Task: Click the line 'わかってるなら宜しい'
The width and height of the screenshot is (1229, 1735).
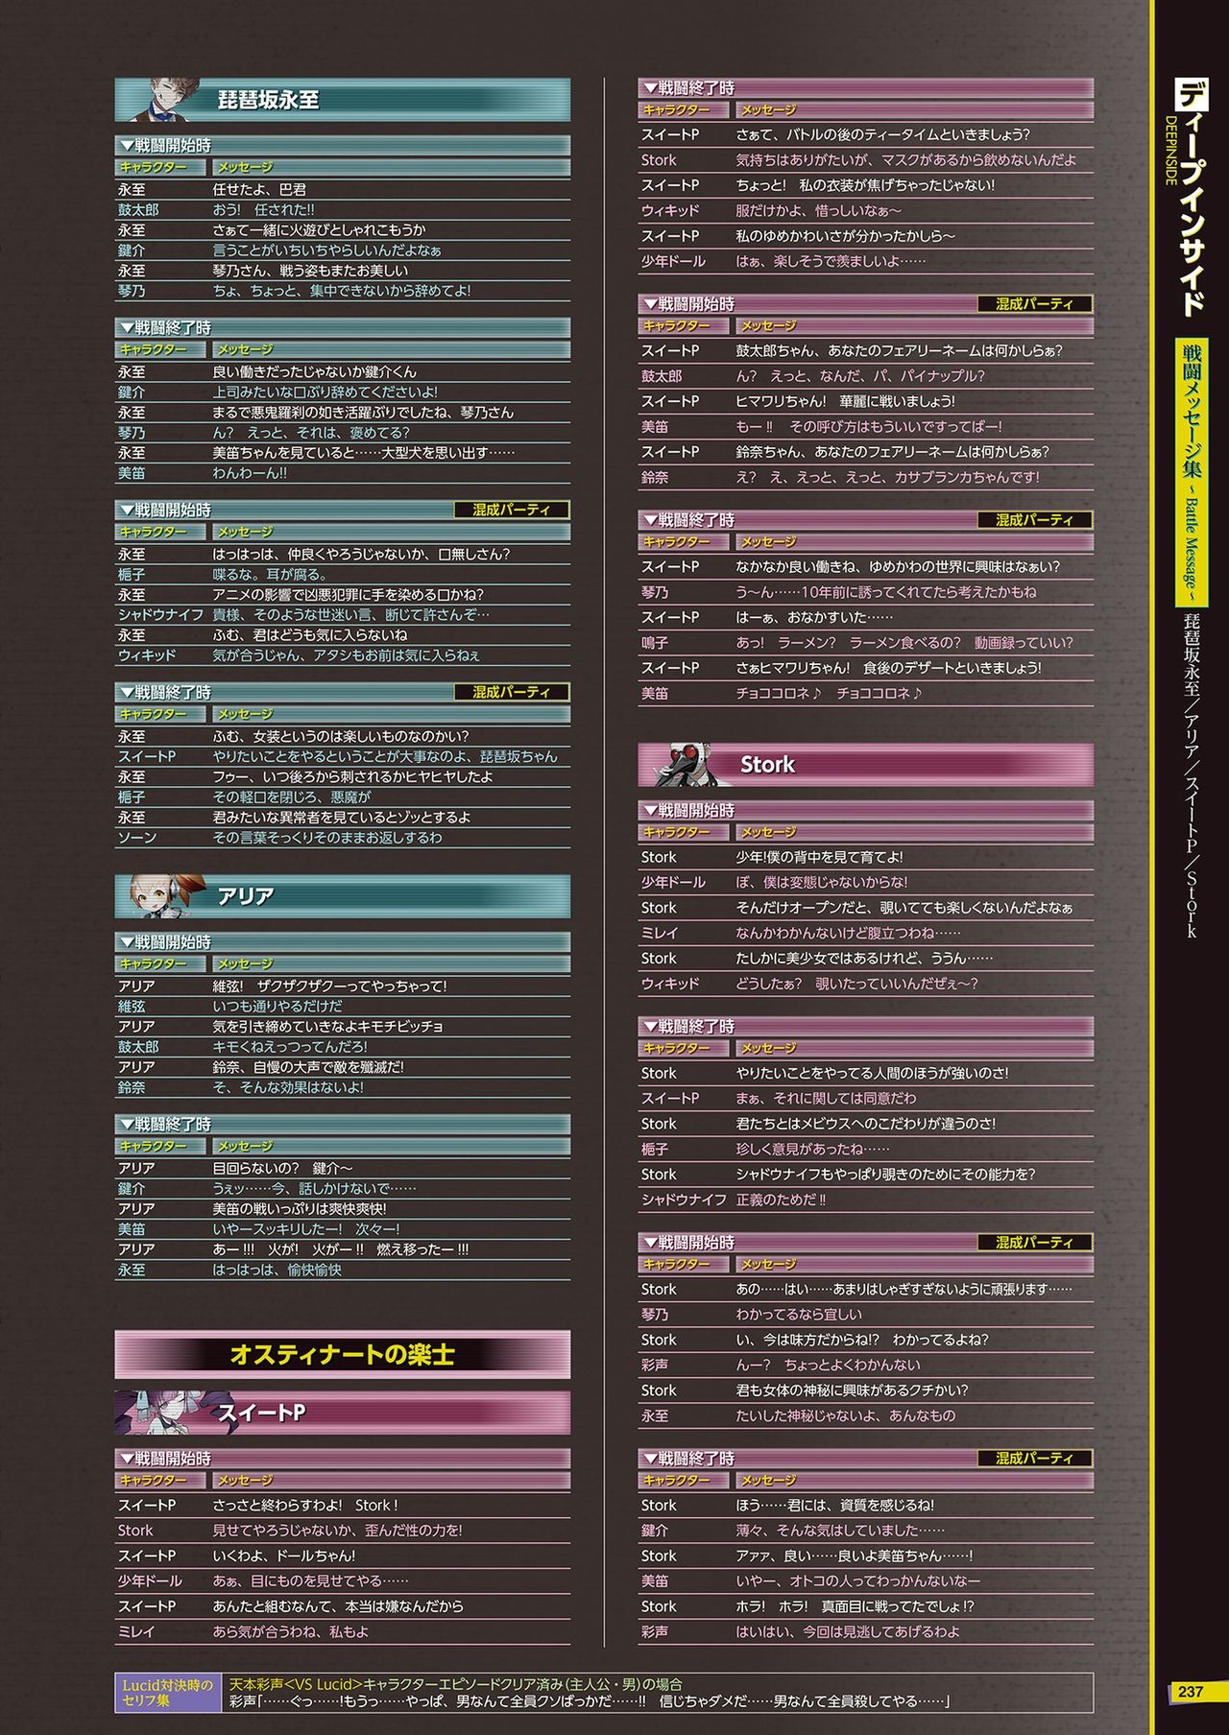Action: (x=799, y=1315)
